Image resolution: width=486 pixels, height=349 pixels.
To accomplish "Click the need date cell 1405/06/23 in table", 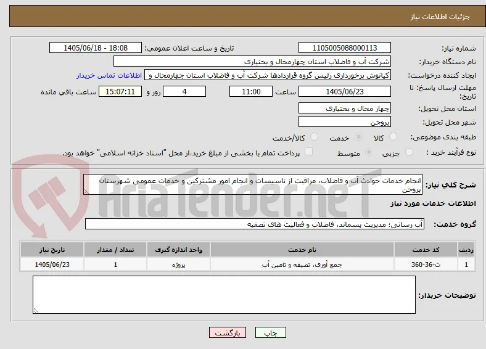I will (52, 265).
